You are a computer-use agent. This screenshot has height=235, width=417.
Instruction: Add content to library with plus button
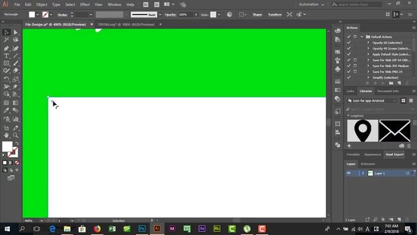coord(349,146)
